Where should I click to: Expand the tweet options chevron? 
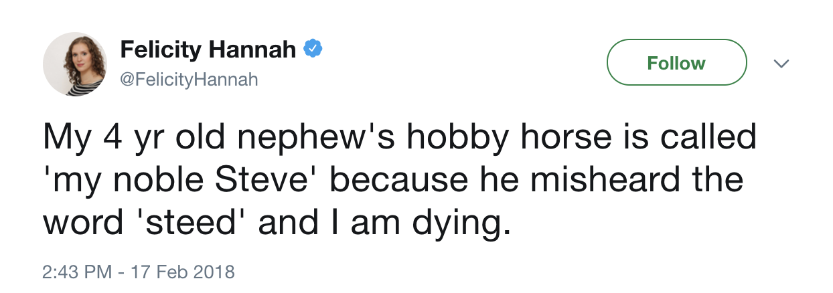click(x=780, y=64)
